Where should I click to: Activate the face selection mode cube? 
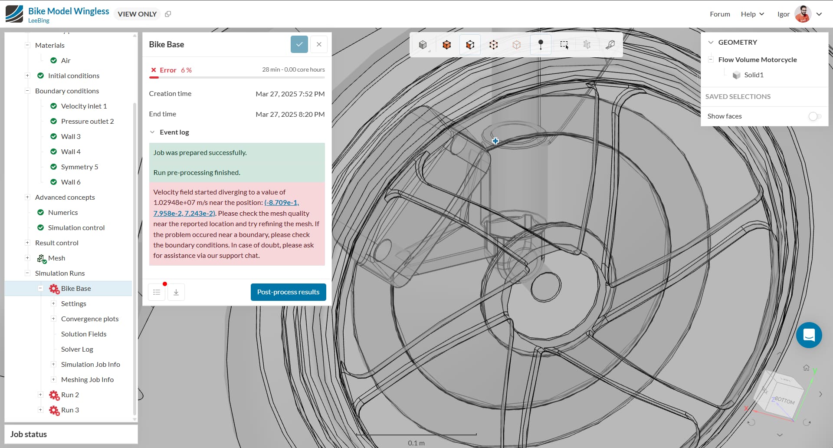(x=470, y=45)
